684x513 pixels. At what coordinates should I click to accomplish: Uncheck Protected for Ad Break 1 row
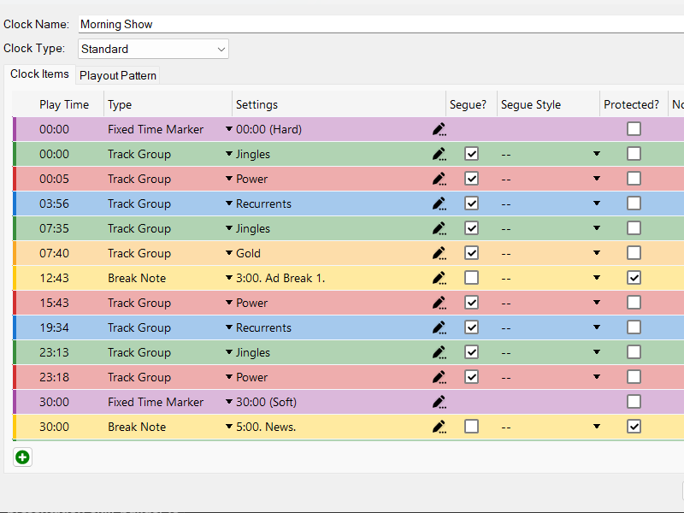[x=634, y=277]
